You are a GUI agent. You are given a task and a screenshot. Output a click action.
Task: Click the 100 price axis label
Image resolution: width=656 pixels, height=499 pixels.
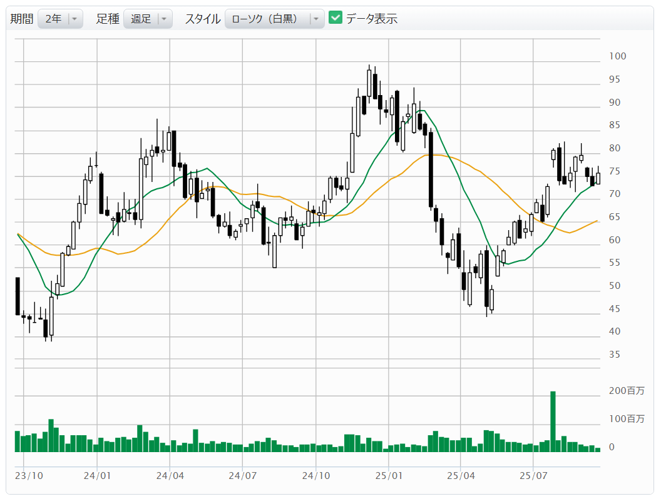click(x=618, y=56)
